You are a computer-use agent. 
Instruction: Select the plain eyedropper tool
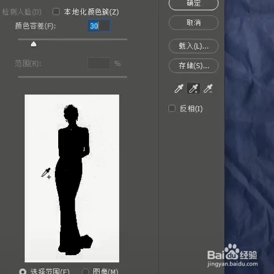pyautogui.click(x=179, y=88)
